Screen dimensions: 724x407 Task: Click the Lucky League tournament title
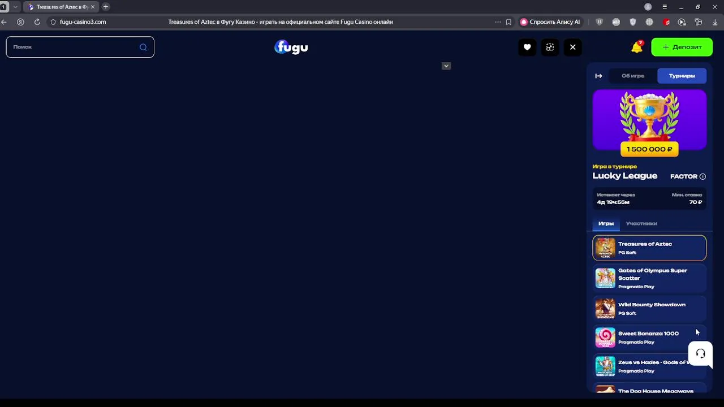(624, 176)
